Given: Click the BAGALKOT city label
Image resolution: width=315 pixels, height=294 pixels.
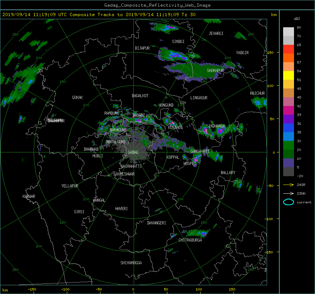Looking at the screenshot, I should point(140,96).
